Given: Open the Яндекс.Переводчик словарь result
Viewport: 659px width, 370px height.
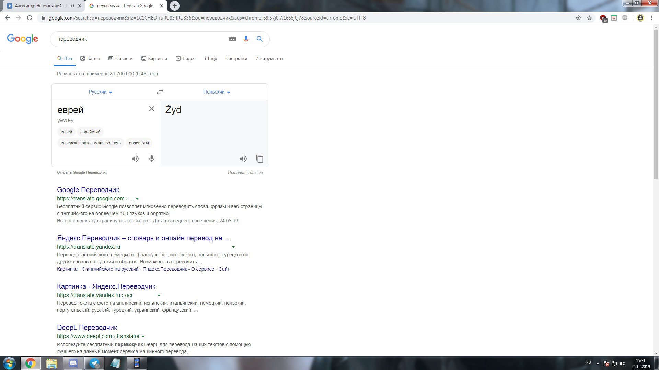Looking at the screenshot, I should click(143, 238).
